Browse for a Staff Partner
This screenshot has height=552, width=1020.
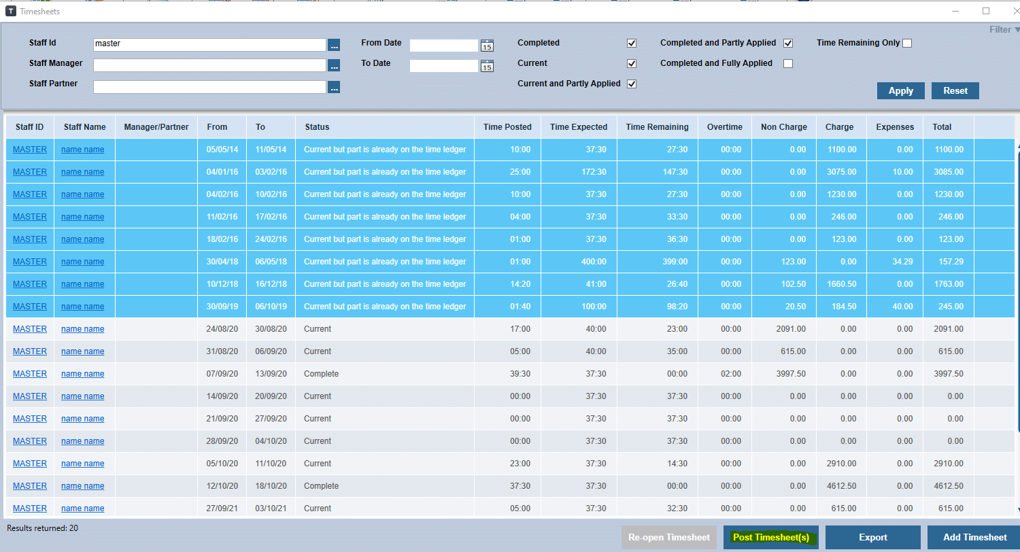[x=333, y=86]
